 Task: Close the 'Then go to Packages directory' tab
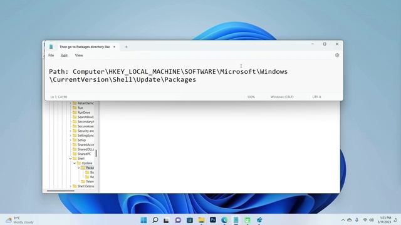tap(114, 47)
